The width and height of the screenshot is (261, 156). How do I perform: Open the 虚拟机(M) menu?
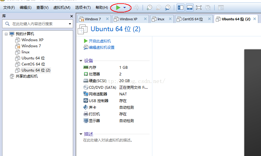pyautogui.click(x=62, y=8)
